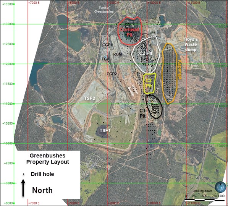Screen dimensions: 228x206
Task: Click the '250' scale bar value
Action: (x=195, y=196)
